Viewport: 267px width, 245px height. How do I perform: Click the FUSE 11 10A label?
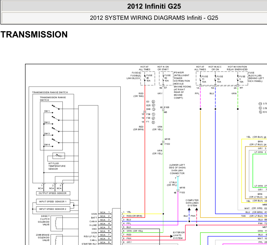pyautogui.click(x=205, y=79)
